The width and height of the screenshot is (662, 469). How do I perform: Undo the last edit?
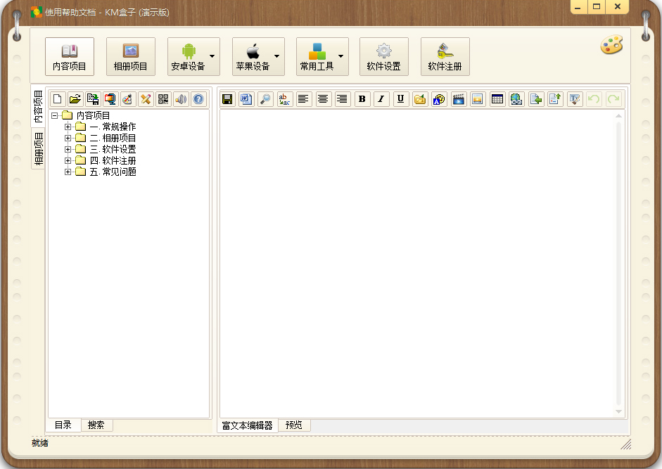(x=594, y=99)
